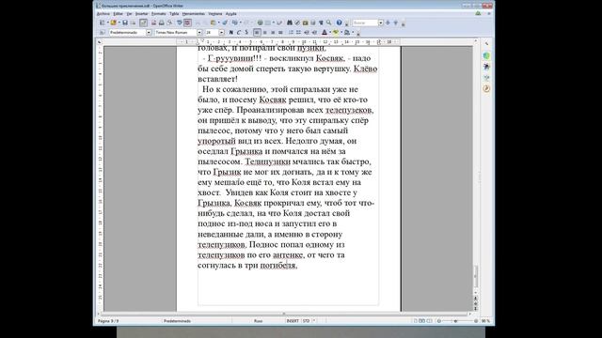This screenshot has height=338, width=602.
Task: Click the vertical scrollbar thumb
Action: [x=476, y=276]
